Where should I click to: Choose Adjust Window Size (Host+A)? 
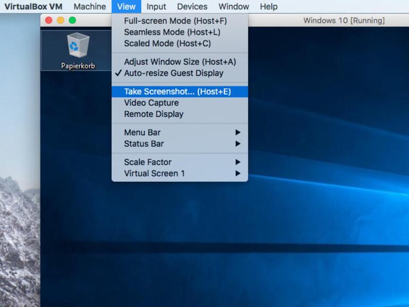(x=180, y=62)
